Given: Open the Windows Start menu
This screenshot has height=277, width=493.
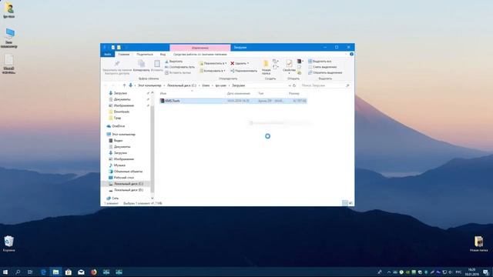Looking at the screenshot, I should click(5, 272).
